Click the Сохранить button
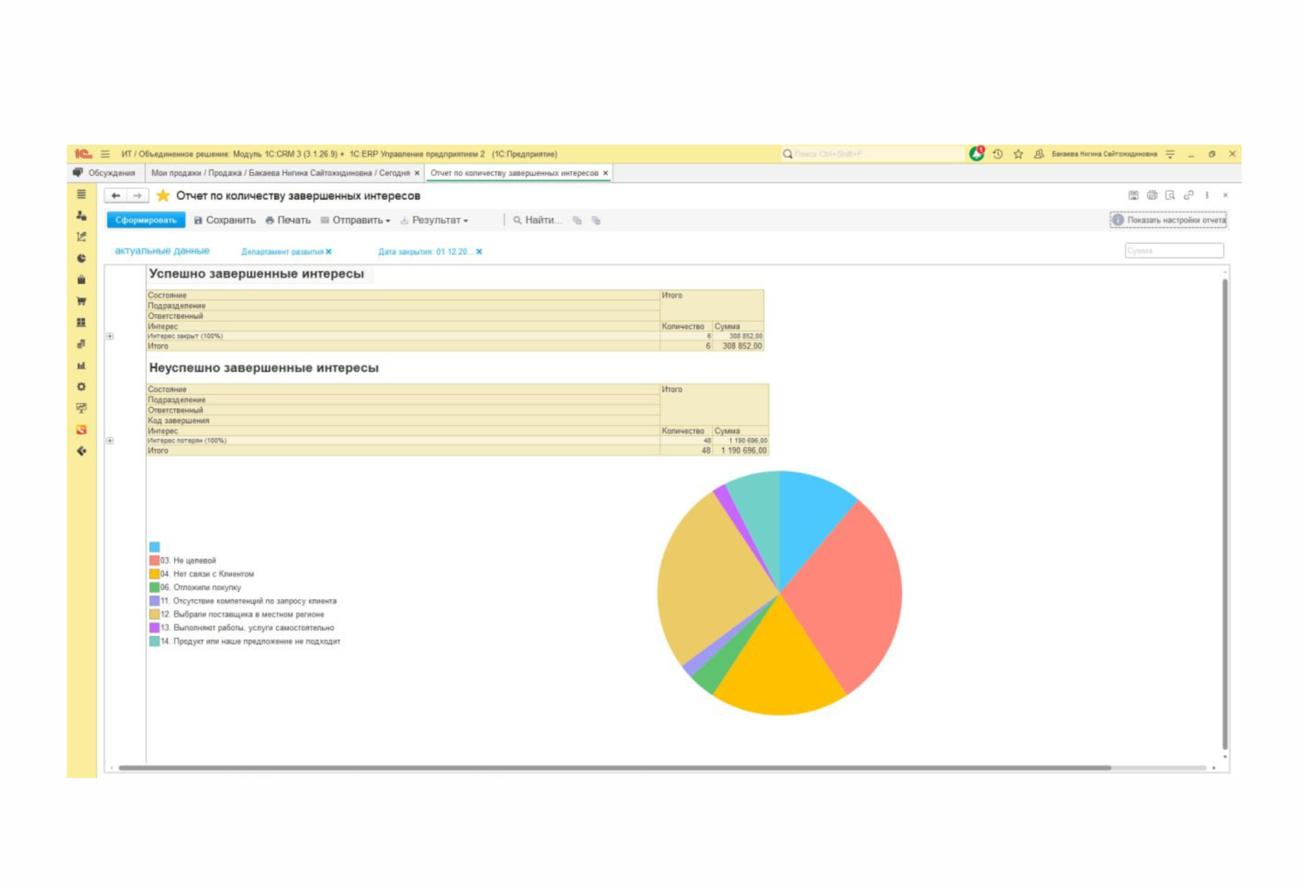The width and height of the screenshot is (1304, 885). point(224,220)
